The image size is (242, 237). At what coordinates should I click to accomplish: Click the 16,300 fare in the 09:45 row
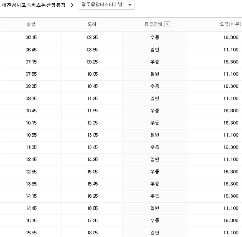[x=231, y=111]
